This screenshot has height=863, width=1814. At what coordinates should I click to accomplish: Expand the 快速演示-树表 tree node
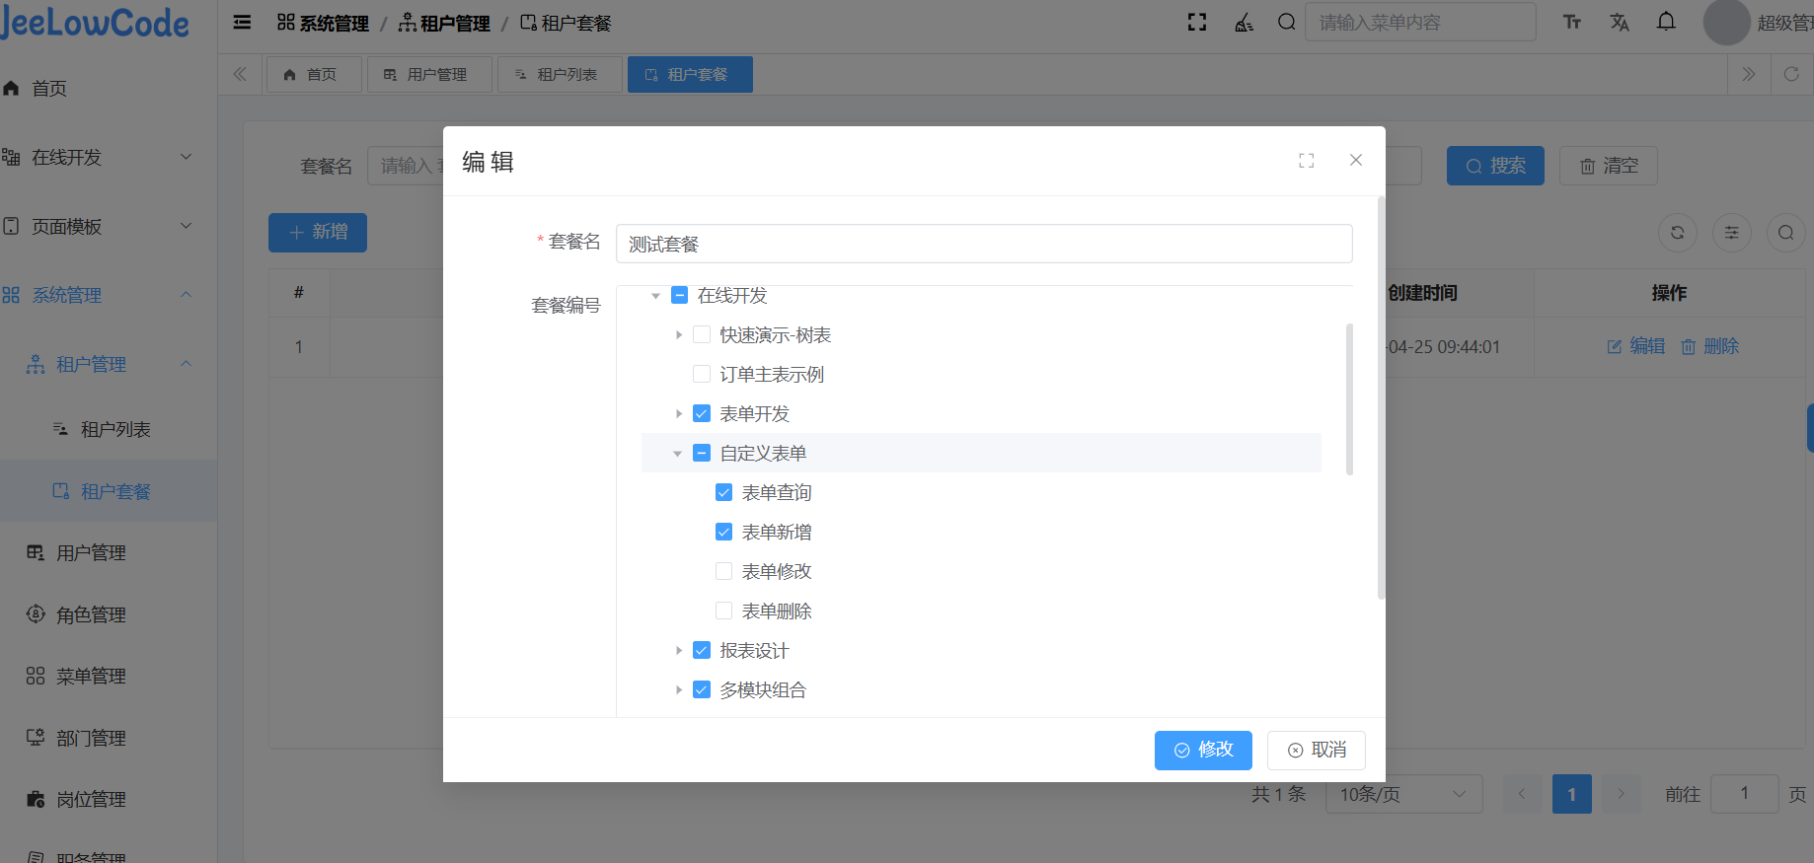point(679,335)
